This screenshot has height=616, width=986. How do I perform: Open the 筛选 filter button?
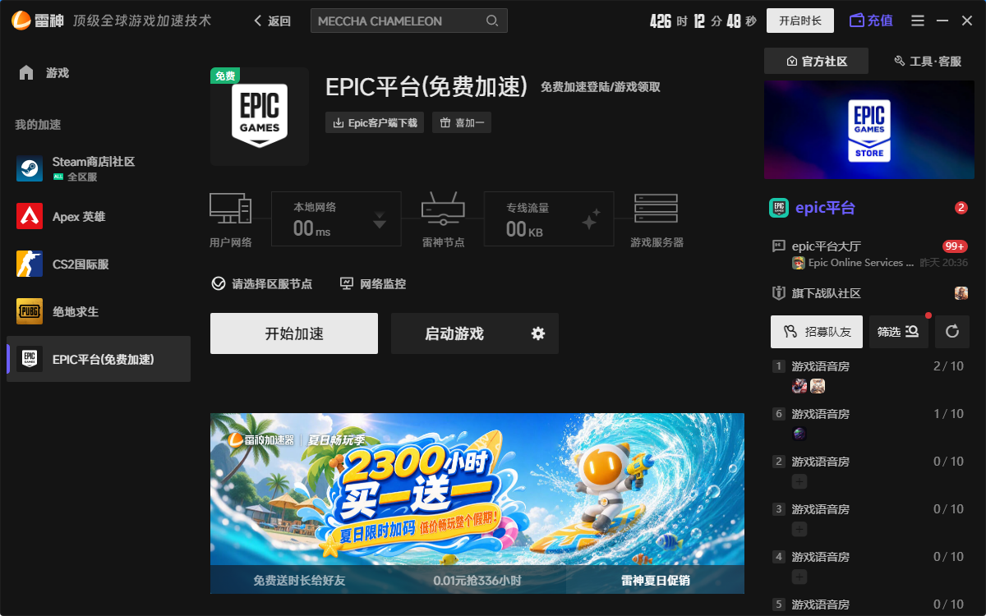[x=899, y=332]
